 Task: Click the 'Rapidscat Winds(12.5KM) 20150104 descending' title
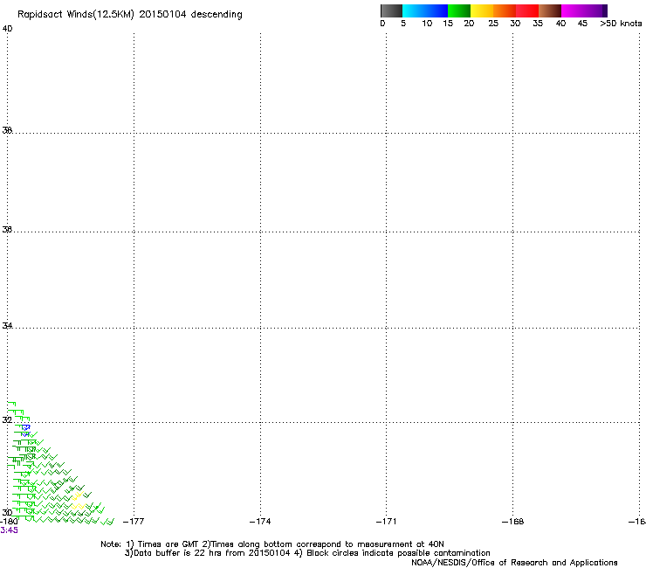tap(130, 15)
